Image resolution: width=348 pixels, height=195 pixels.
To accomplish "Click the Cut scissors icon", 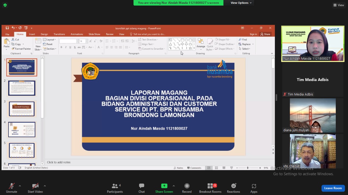I will pyautogui.click(x=13, y=40).
